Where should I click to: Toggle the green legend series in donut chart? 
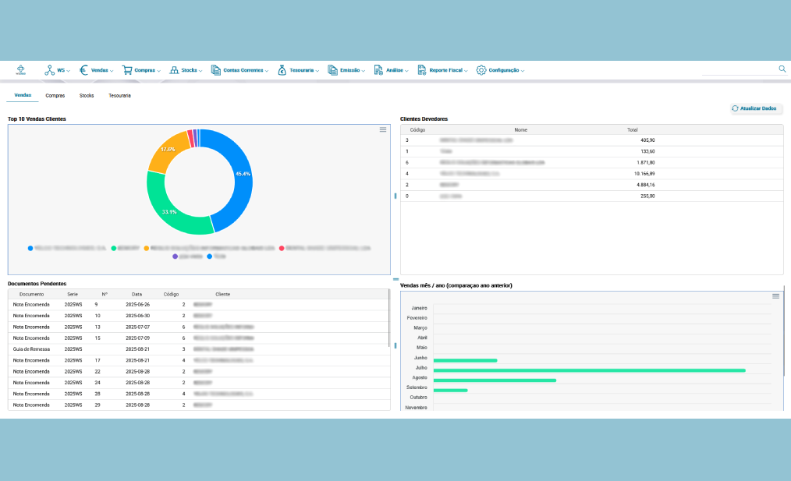tap(114, 248)
